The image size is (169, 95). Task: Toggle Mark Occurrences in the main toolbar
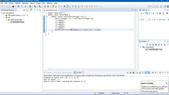pos(67,6)
